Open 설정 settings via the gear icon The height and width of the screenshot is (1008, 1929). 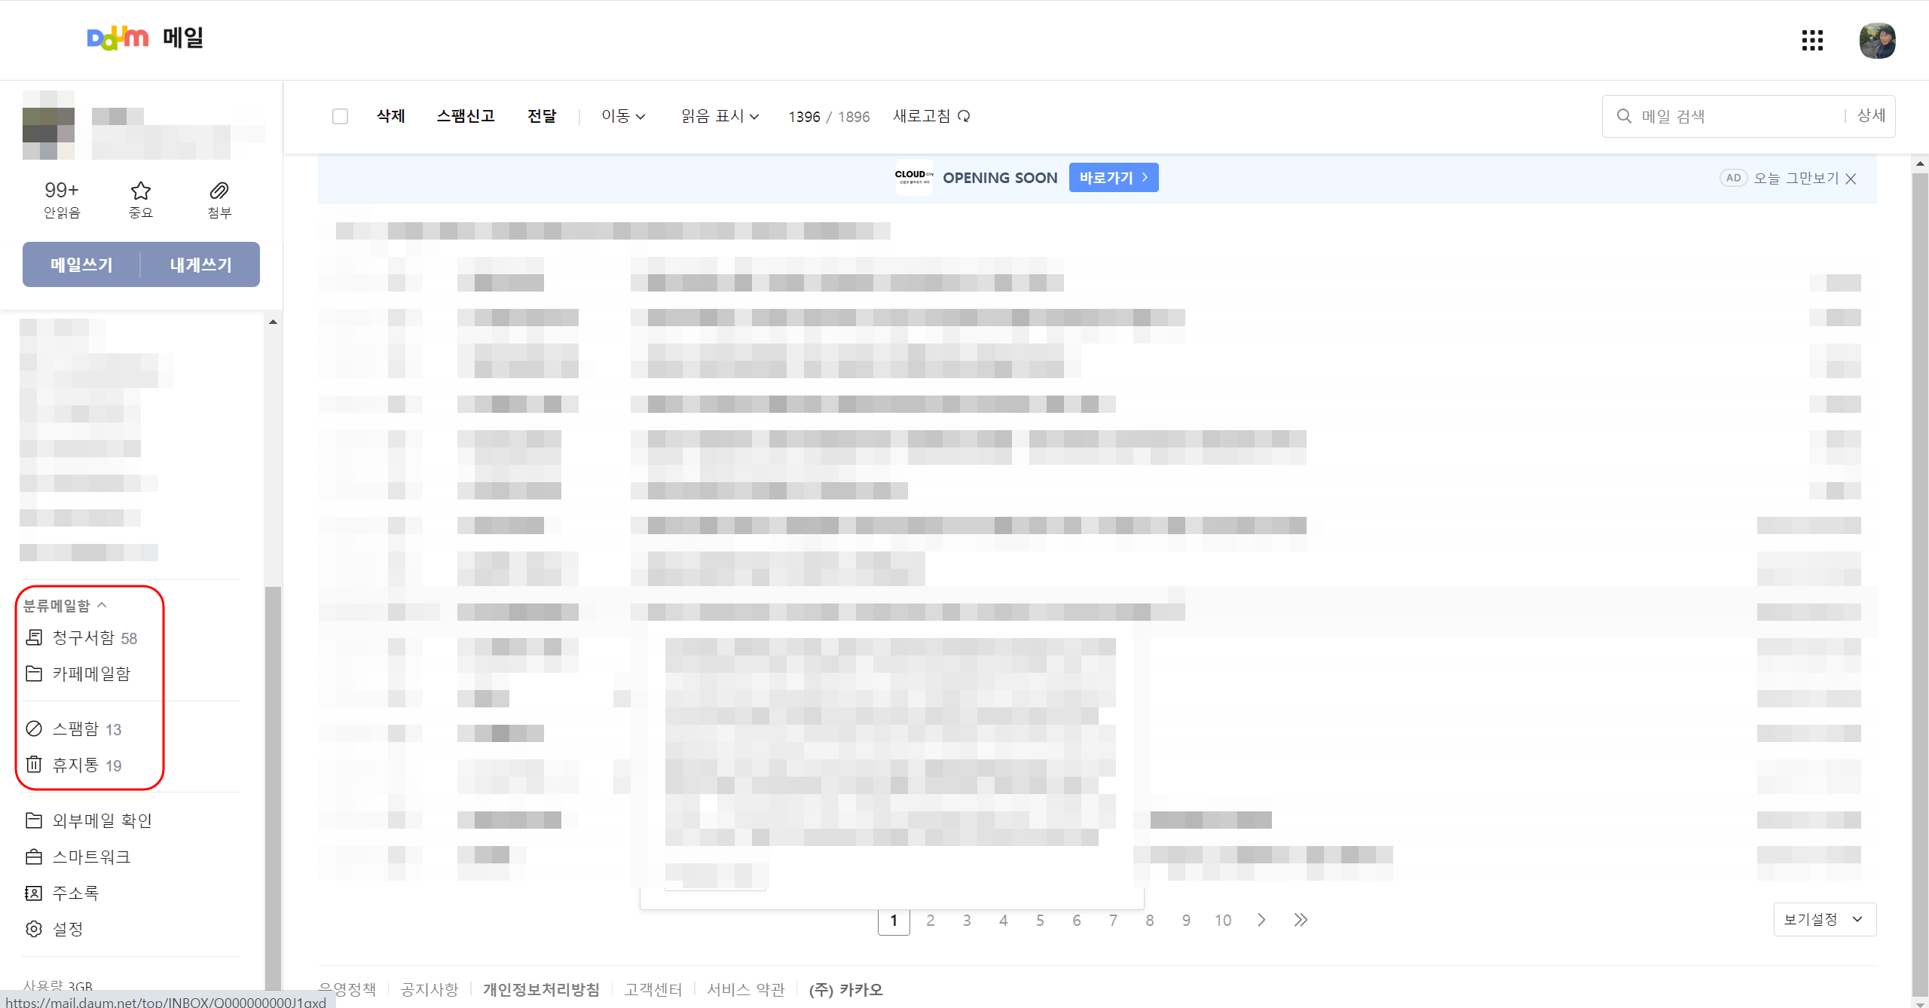point(34,929)
